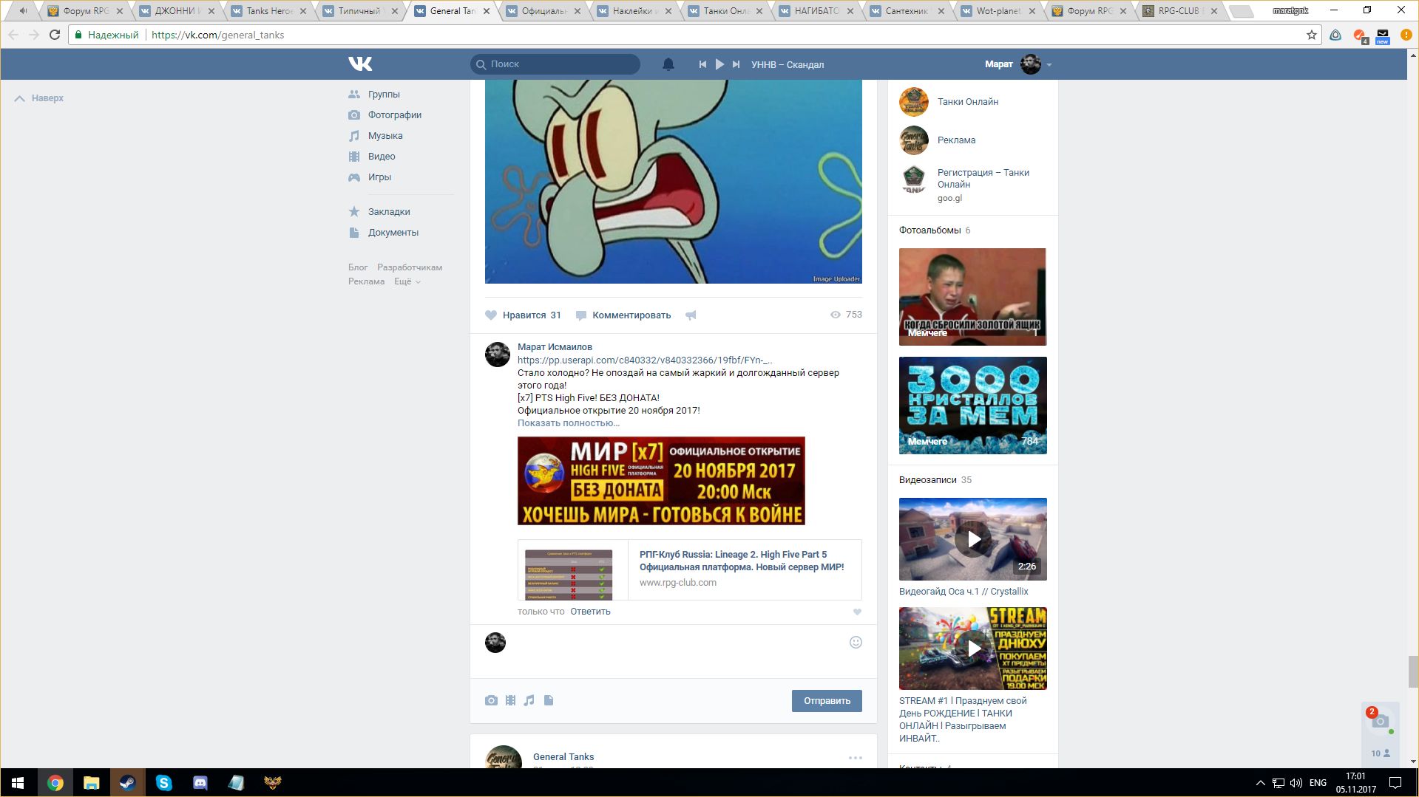This screenshot has height=797, width=1419.
Task: Play the УННВ – Скандал track
Action: 719,64
